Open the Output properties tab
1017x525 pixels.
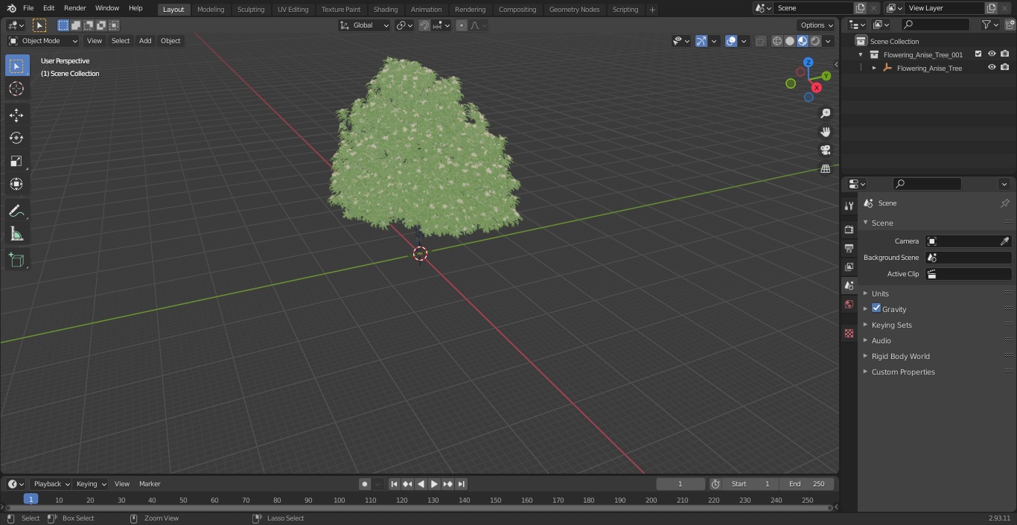(849, 248)
